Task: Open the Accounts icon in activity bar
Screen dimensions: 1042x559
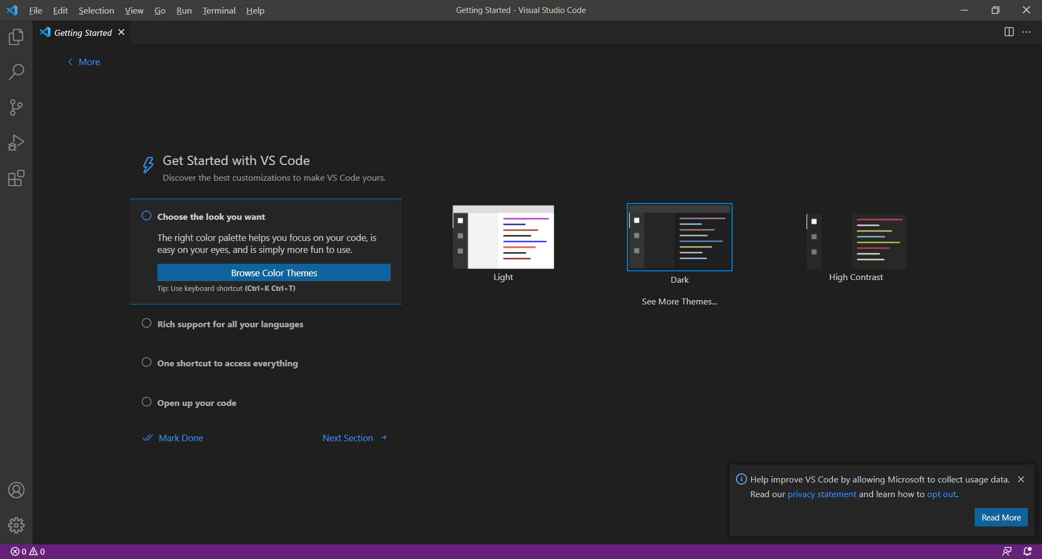Action: [x=16, y=490]
